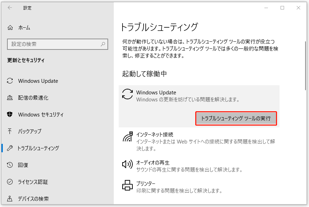
Task: Run トラブルシューティング ツールの実行 button
Action: pyautogui.click(x=236, y=118)
